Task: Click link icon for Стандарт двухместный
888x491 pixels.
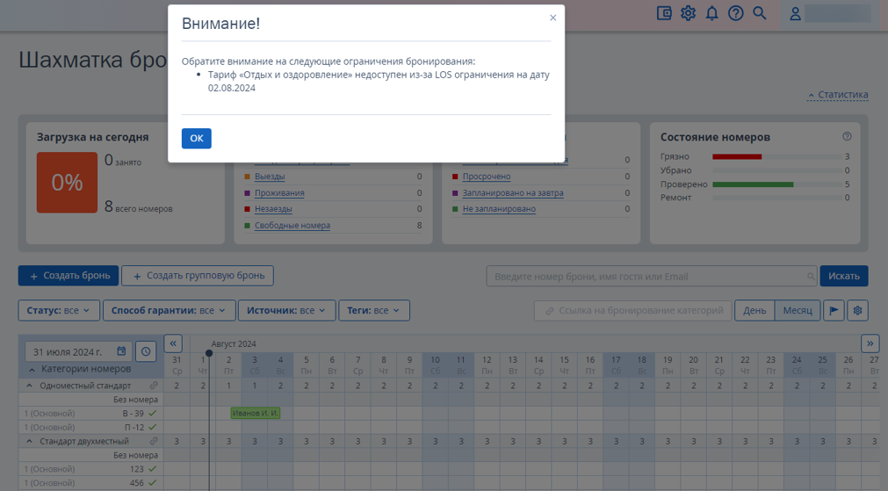Action: click(154, 441)
